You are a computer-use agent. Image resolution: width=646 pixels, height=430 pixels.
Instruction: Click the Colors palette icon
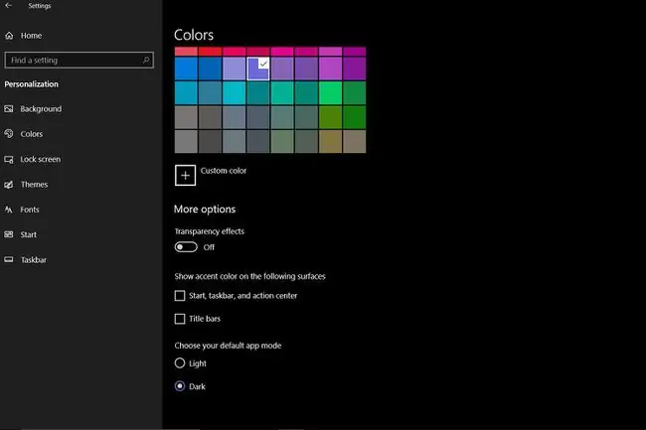point(9,133)
